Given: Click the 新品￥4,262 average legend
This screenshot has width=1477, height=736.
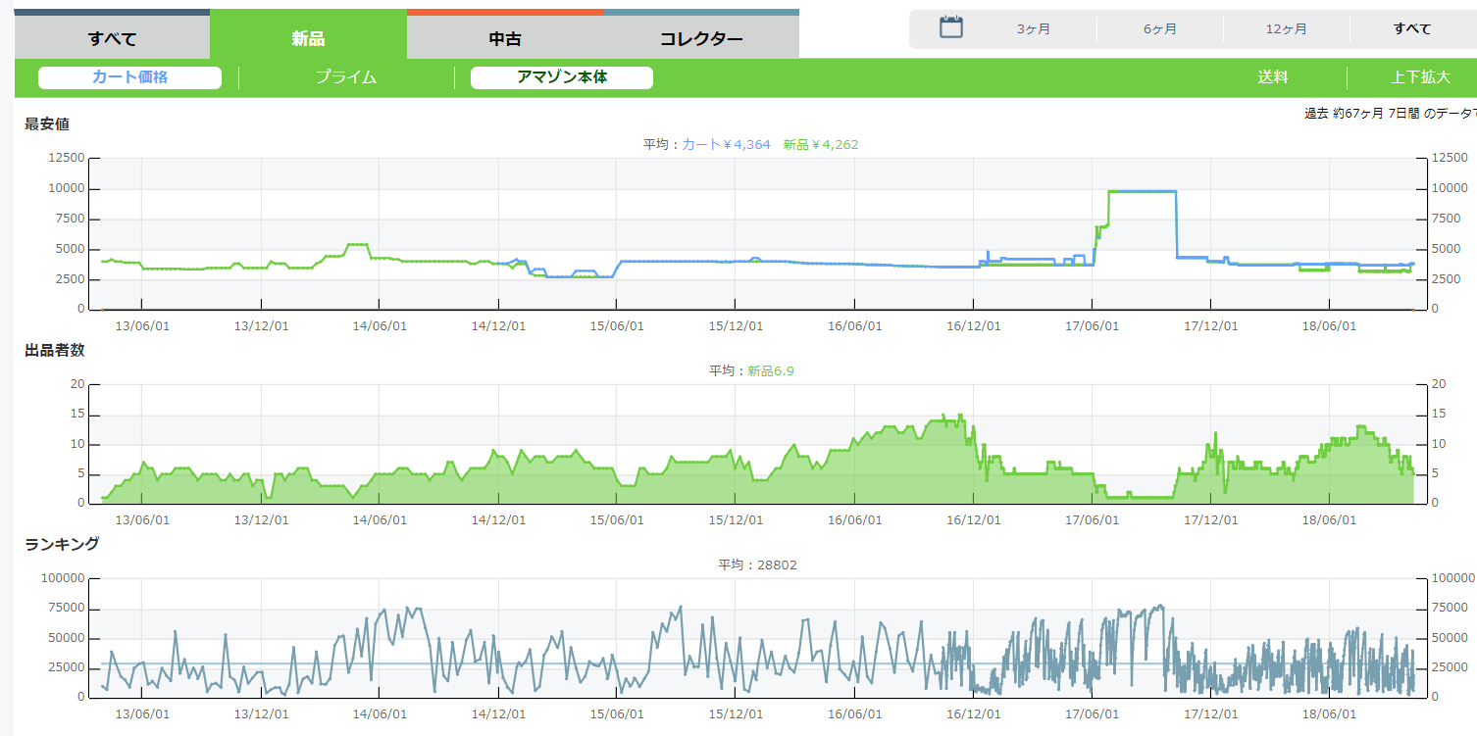Looking at the screenshot, I should click(820, 144).
